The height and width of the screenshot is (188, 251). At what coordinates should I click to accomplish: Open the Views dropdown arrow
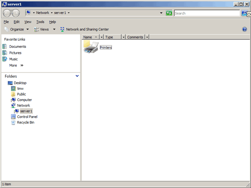point(54,29)
